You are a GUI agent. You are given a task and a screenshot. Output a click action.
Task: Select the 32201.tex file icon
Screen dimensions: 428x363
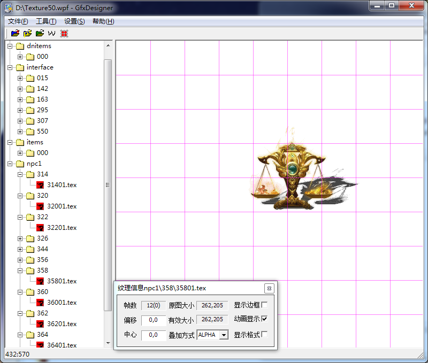[40, 228]
